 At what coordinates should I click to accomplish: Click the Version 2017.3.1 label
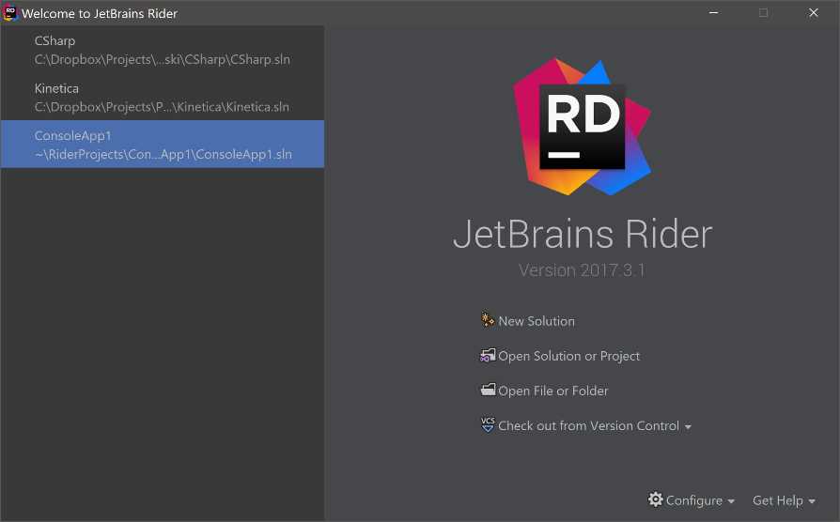click(x=582, y=269)
